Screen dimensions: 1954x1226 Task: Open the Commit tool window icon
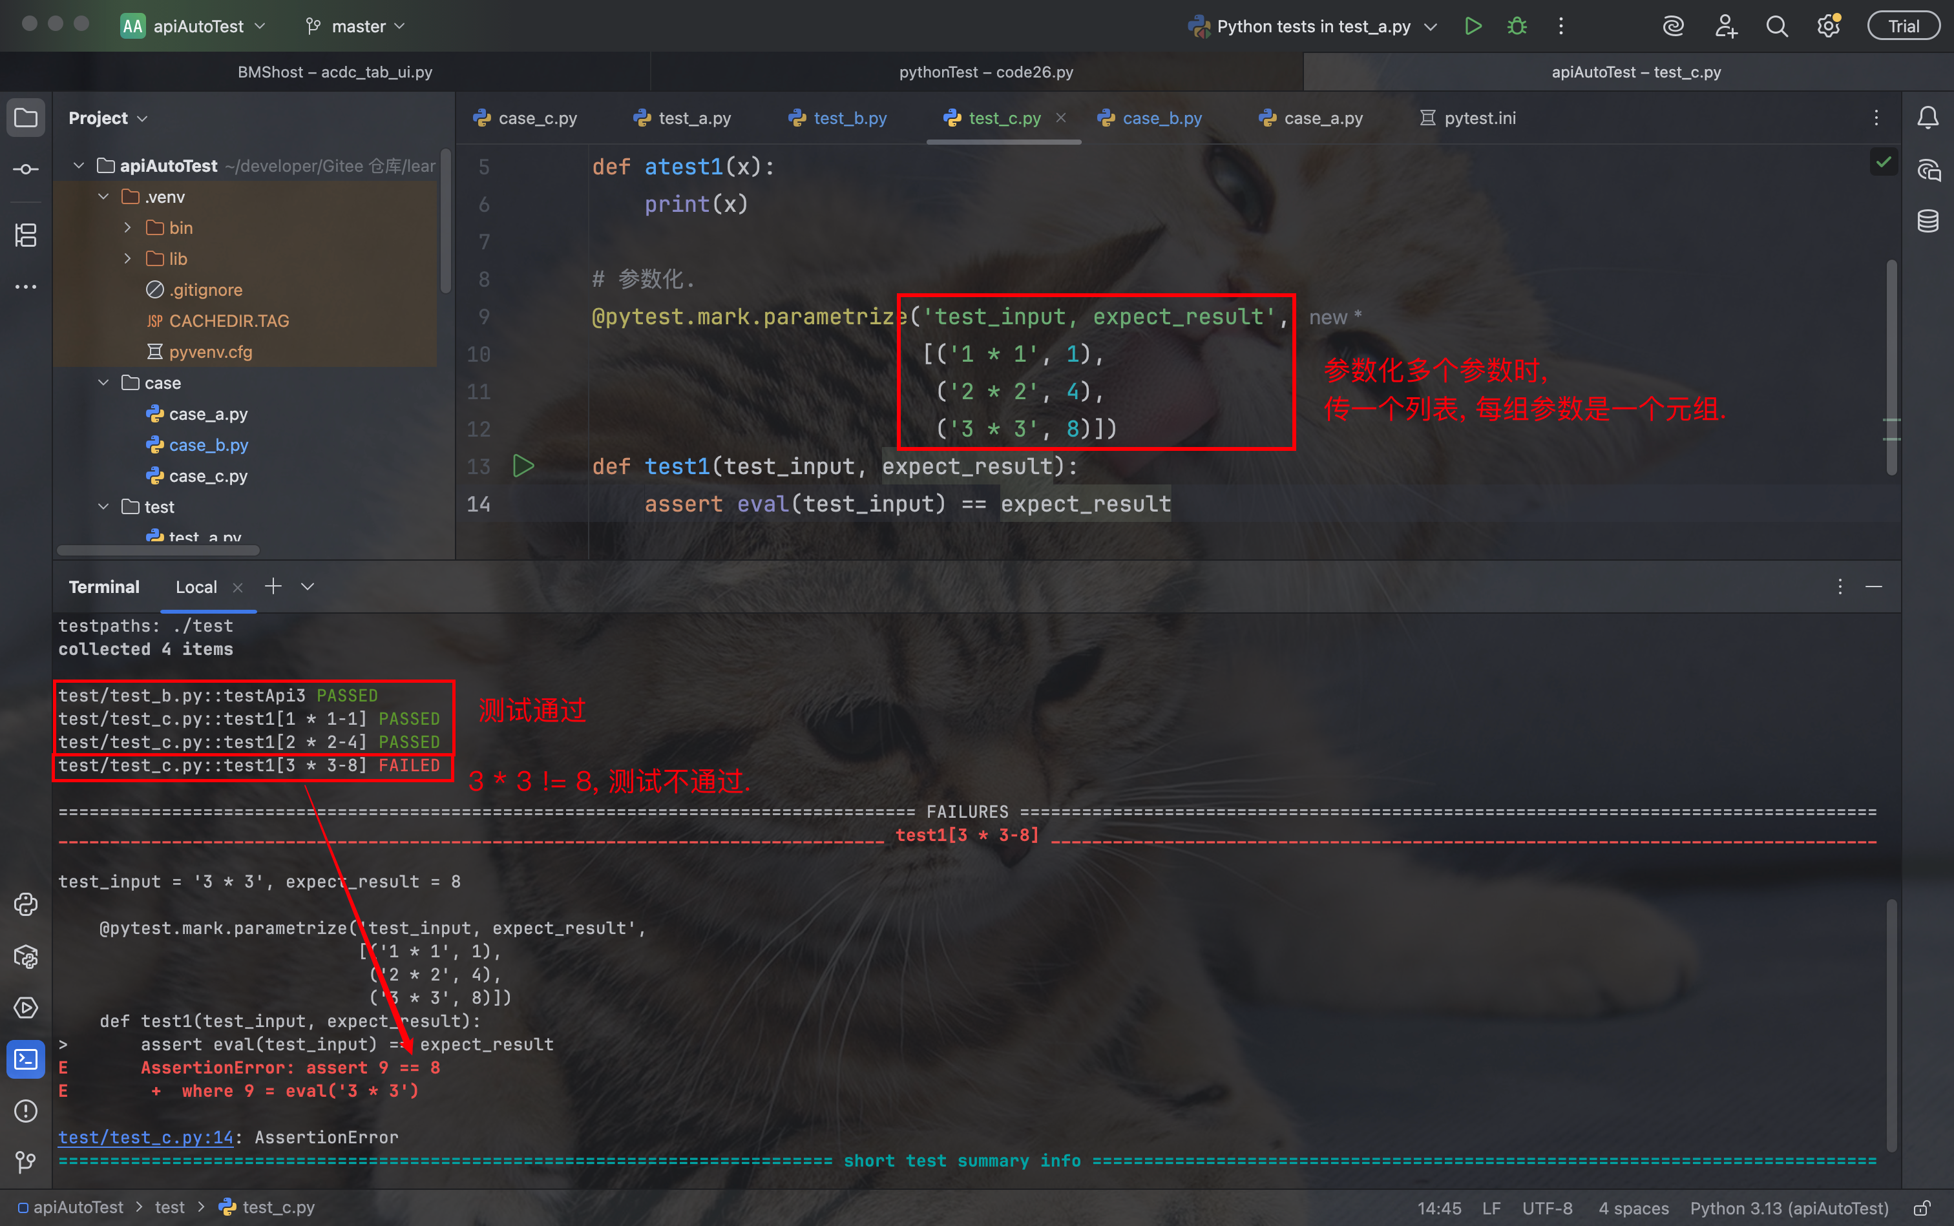(26, 169)
